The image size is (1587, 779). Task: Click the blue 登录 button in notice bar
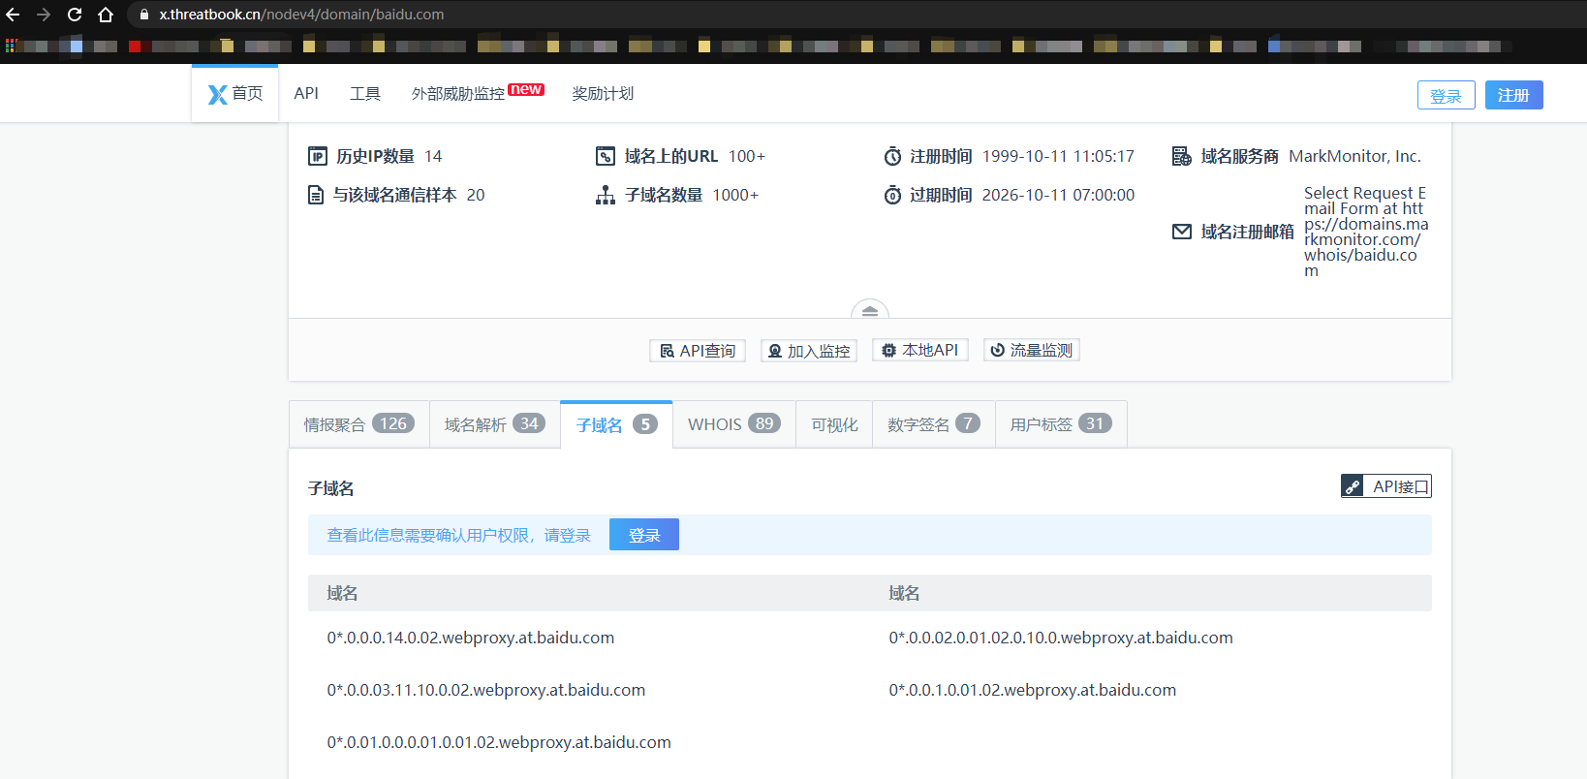click(x=644, y=535)
